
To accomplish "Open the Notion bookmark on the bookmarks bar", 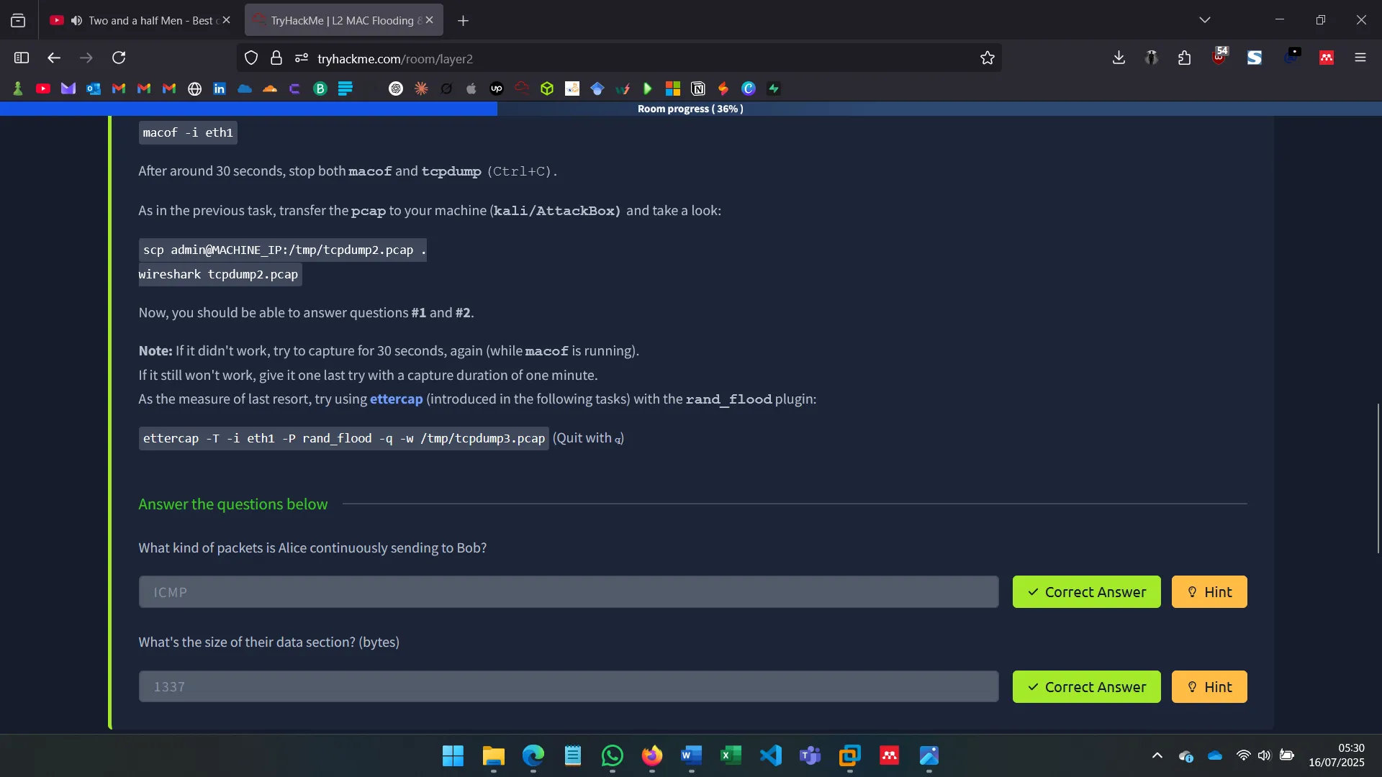I will [x=698, y=88].
